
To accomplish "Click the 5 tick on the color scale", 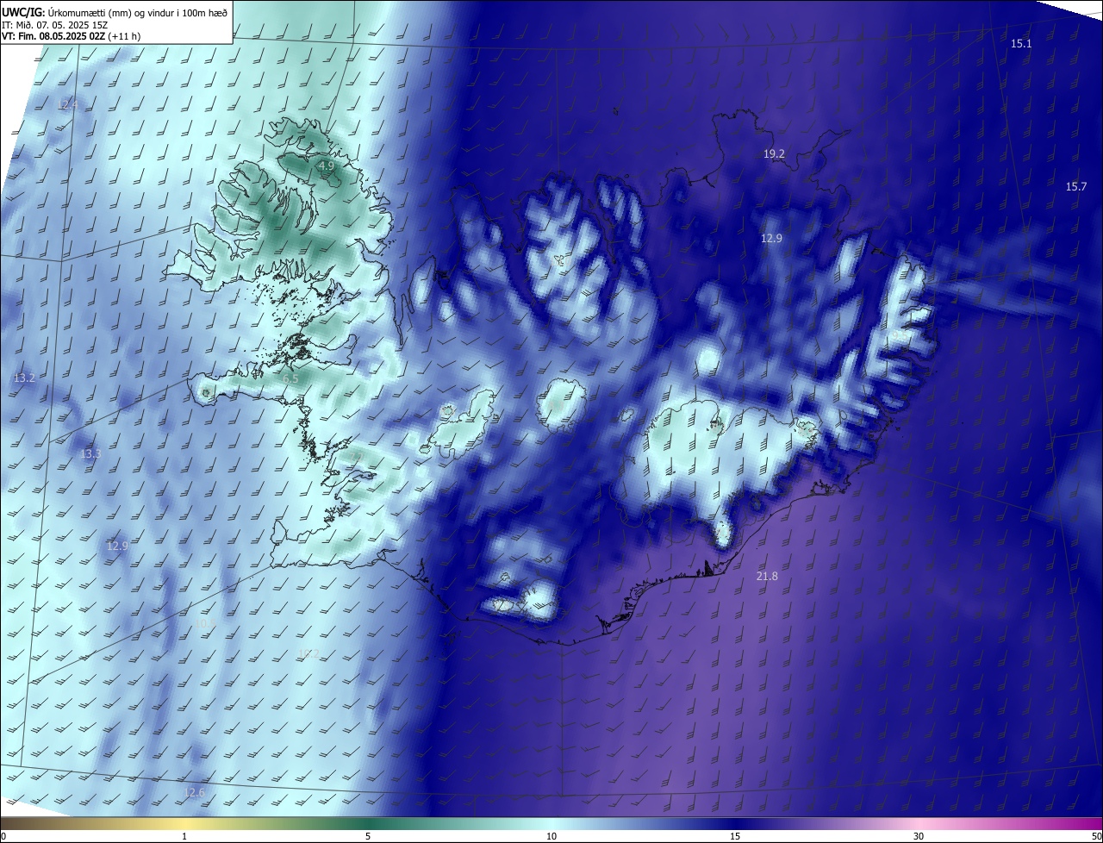I will pyautogui.click(x=368, y=836).
